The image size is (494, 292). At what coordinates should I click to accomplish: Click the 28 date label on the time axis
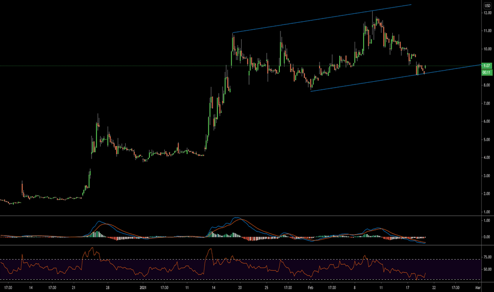108,288
